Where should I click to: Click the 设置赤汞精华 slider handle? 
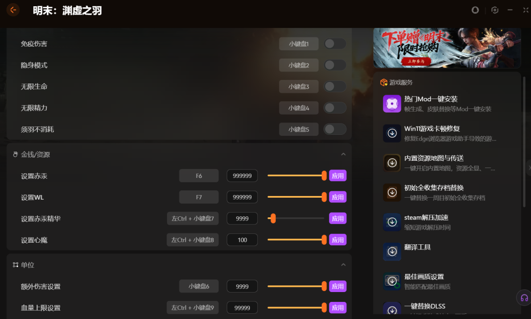click(x=273, y=218)
